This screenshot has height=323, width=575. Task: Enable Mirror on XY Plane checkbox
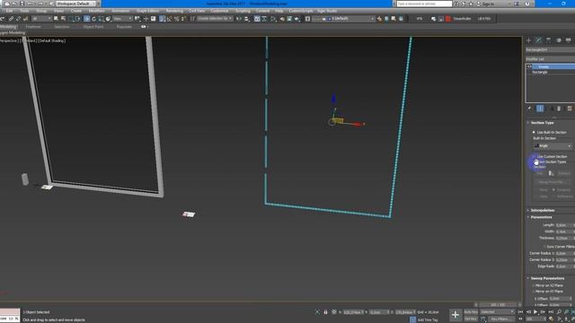click(x=534, y=292)
